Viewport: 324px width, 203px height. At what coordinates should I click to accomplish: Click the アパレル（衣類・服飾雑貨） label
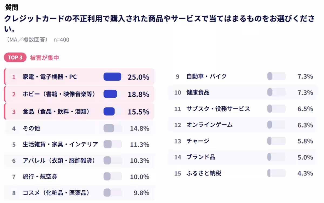(59, 161)
